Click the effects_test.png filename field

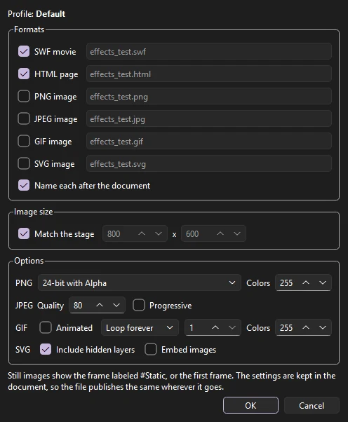click(x=209, y=96)
